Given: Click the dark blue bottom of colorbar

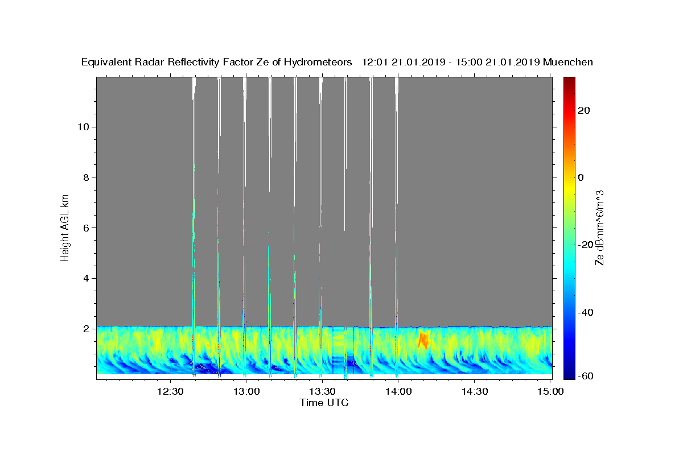Looking at the screenshot, I should [x=568, y=373].
